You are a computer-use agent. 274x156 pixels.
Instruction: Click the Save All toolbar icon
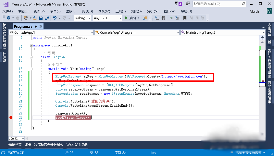point(47,18)
